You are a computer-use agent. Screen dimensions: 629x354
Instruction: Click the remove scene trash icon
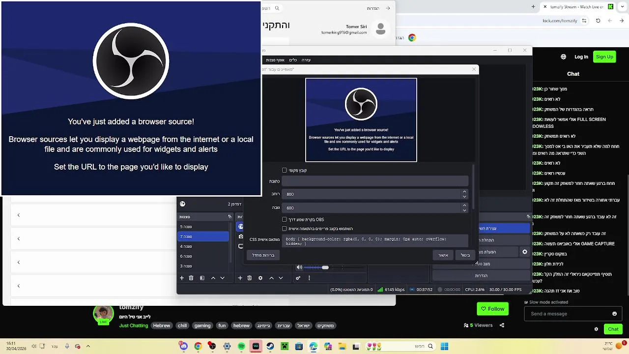191,278
